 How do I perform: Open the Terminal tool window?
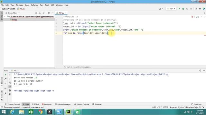97,104
